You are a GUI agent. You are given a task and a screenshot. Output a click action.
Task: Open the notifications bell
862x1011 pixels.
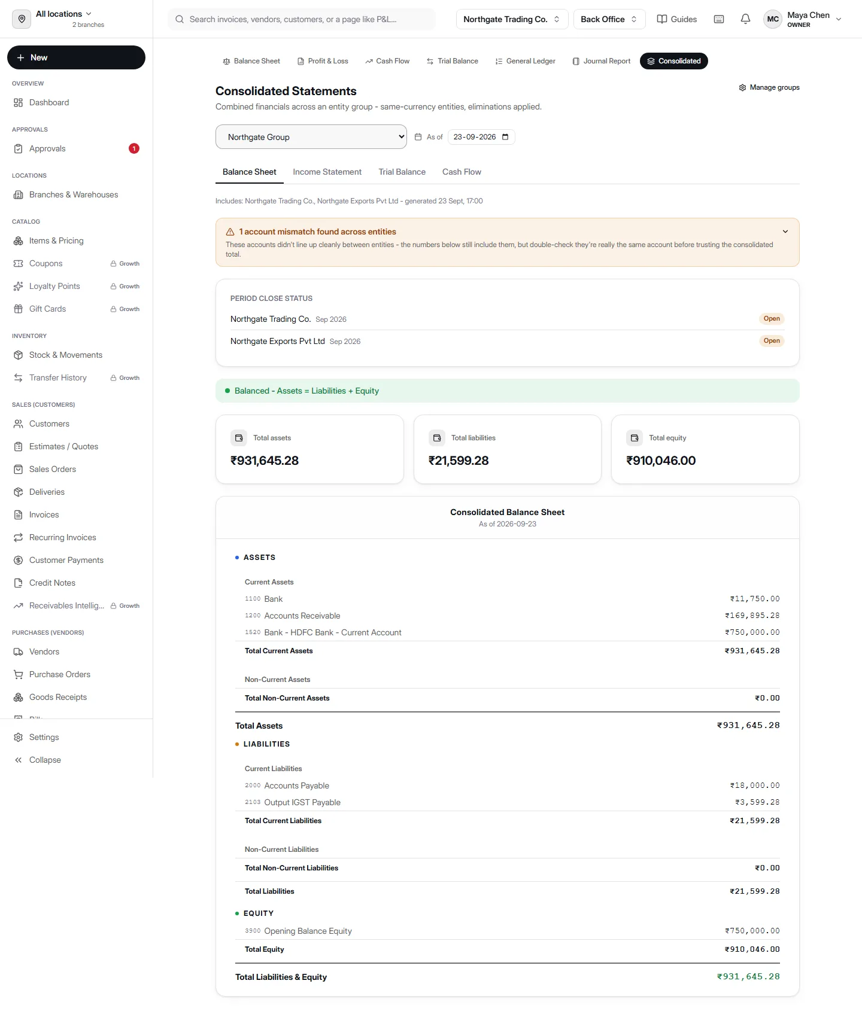(745, 19)
